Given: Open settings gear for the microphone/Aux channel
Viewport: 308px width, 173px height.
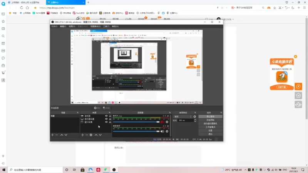Looking at the screenshot, I should tap(167, 122).
